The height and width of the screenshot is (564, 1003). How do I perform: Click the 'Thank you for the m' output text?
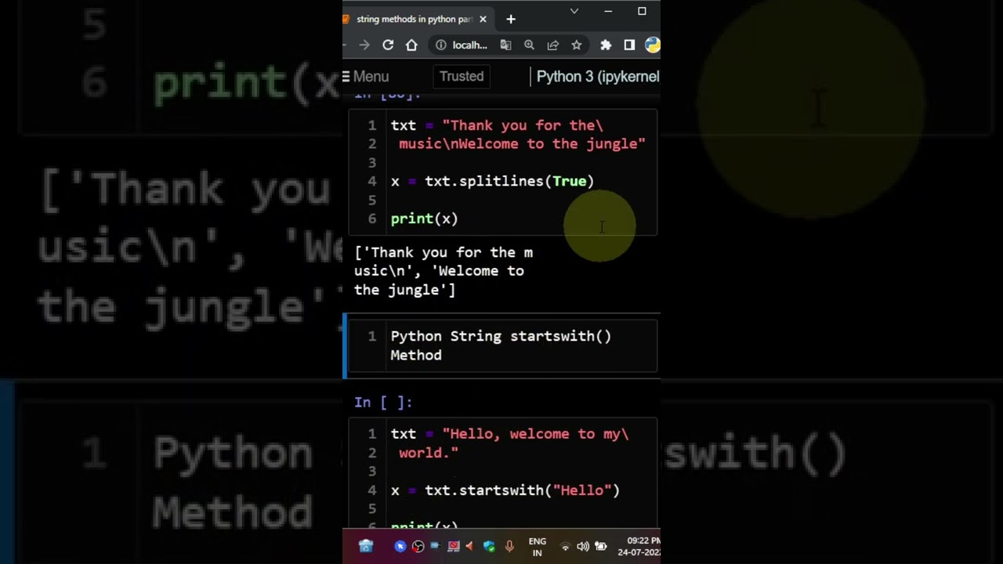point(444,252)
